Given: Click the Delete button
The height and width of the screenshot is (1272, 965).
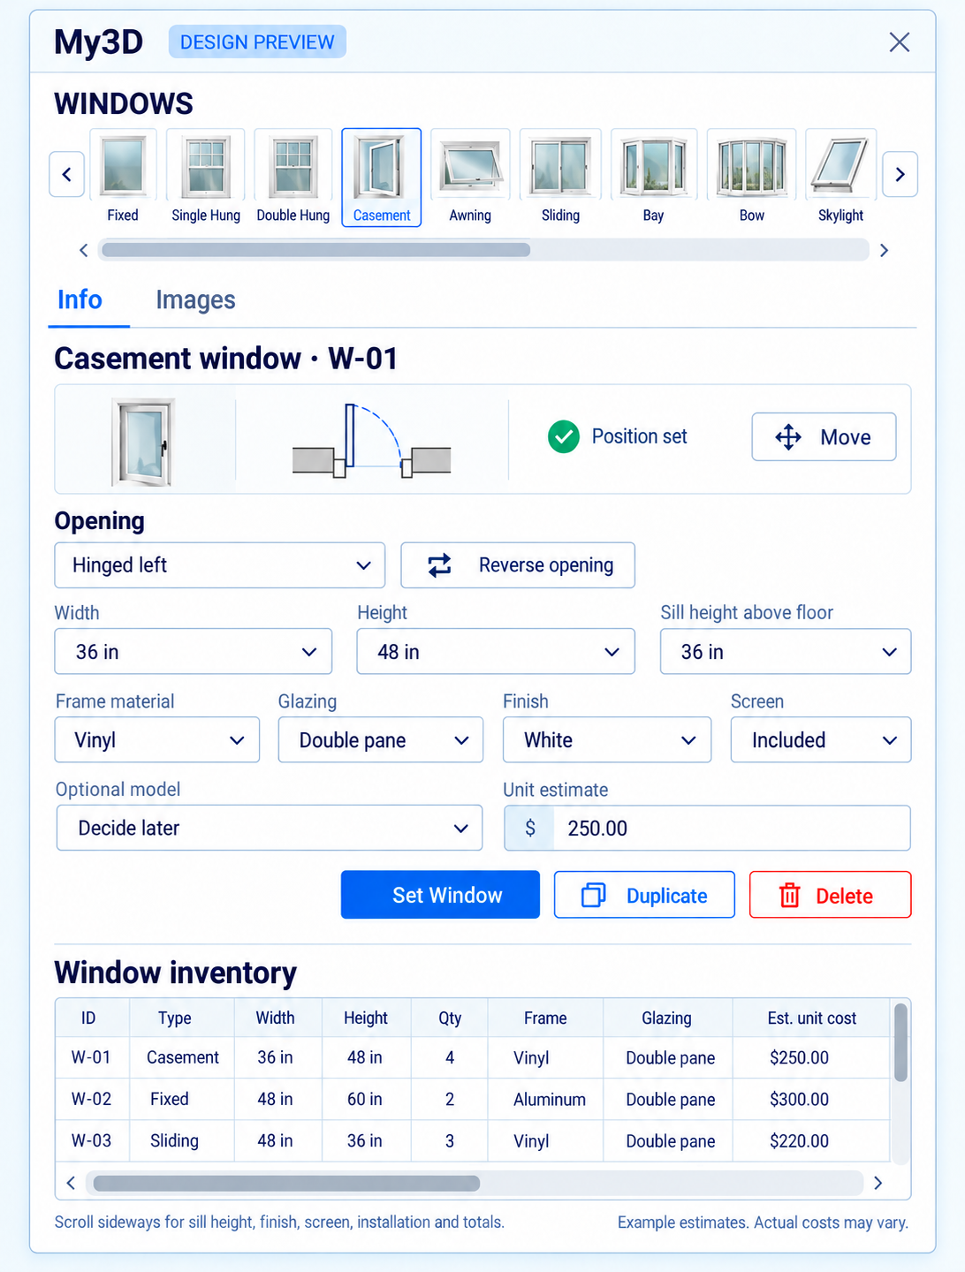Looking at the screenshot, I should click(x=830, y=895).
